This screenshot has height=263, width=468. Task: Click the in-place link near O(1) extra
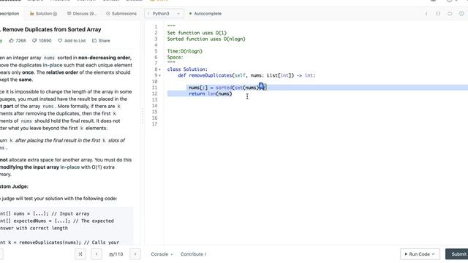pos(70,167)
